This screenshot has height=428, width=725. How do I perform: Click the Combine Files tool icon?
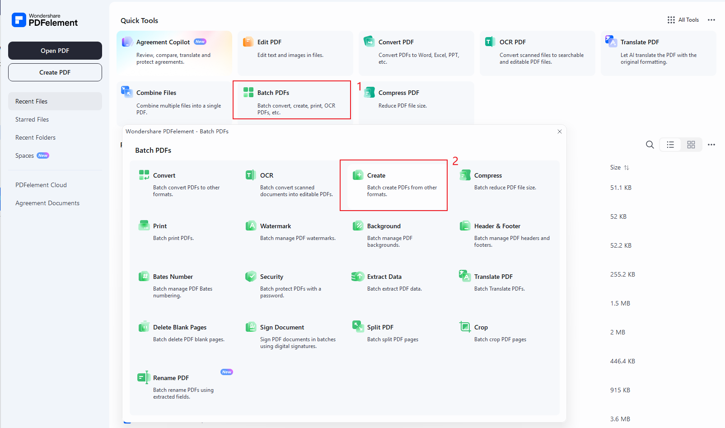127,92
